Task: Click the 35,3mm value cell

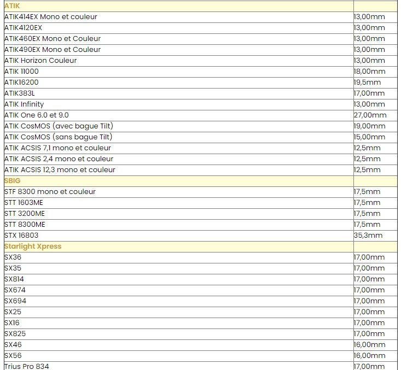Action: point(368,236)
